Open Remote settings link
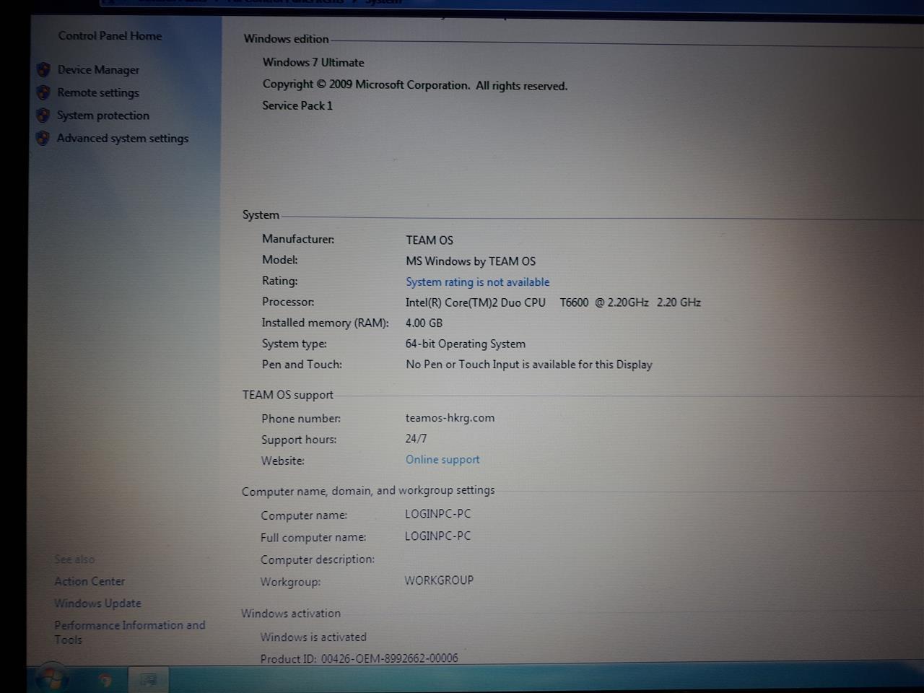924x693 pixels. pos(98,92)
